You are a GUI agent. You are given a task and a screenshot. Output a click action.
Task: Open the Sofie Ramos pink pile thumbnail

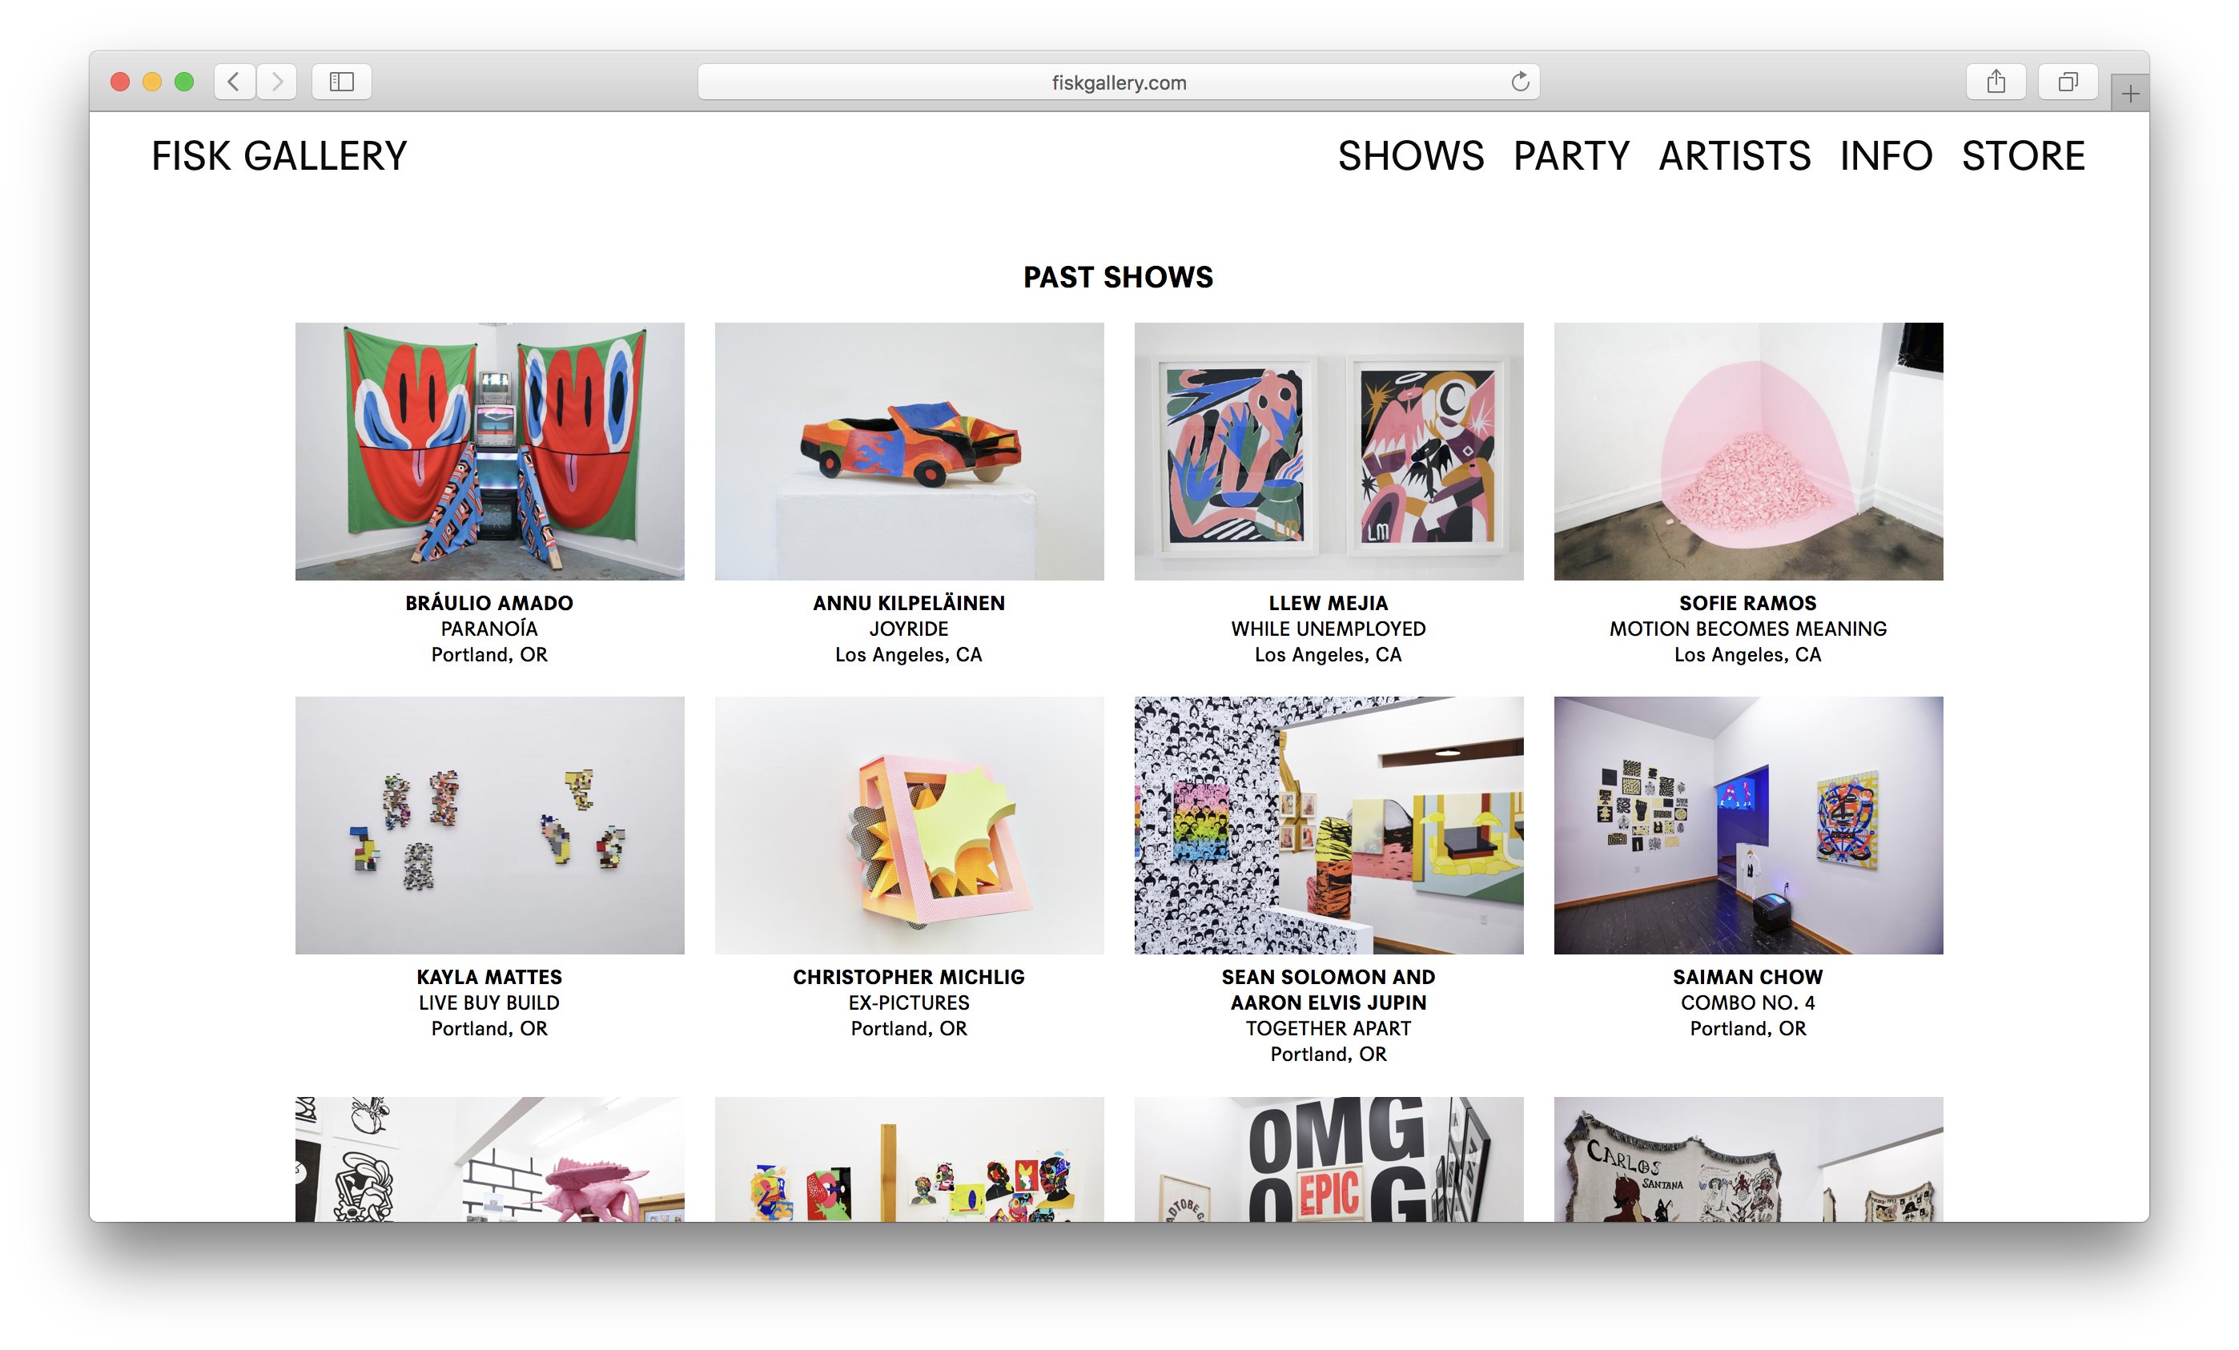[1748, 452]
